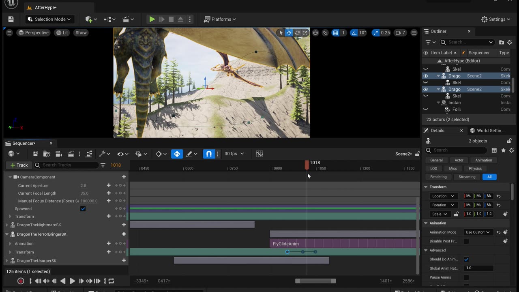Change the Lit view mode

[x=62, y=32]
